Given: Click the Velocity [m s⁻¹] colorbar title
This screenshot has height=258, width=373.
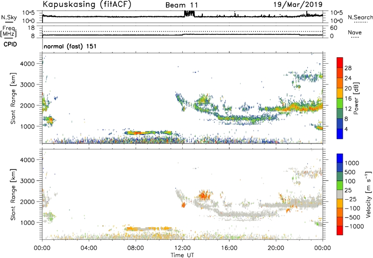Looking at the screenshot, I should coord(368,194).
